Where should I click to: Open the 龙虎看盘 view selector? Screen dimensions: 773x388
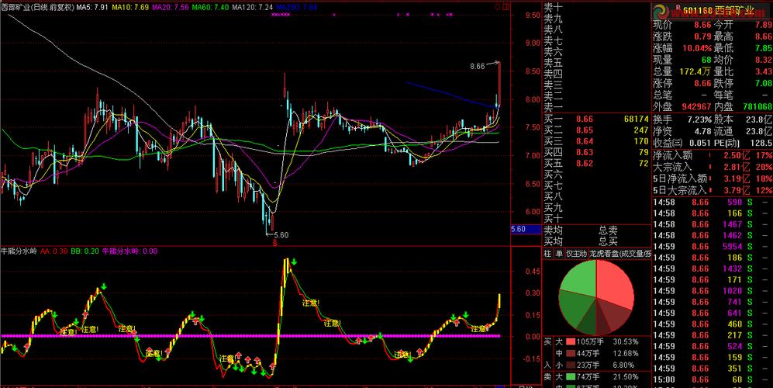[620, 253]
